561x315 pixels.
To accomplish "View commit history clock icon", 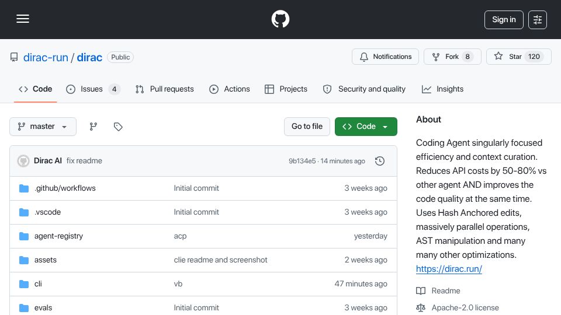I will click(380, 161).
